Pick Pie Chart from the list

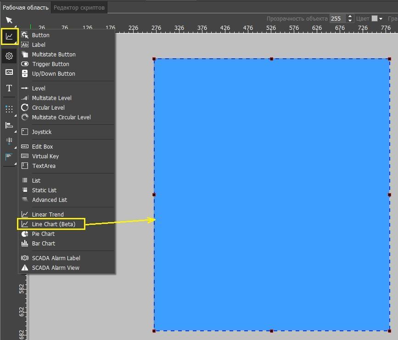pyautogui.click(x=43, y=234)
